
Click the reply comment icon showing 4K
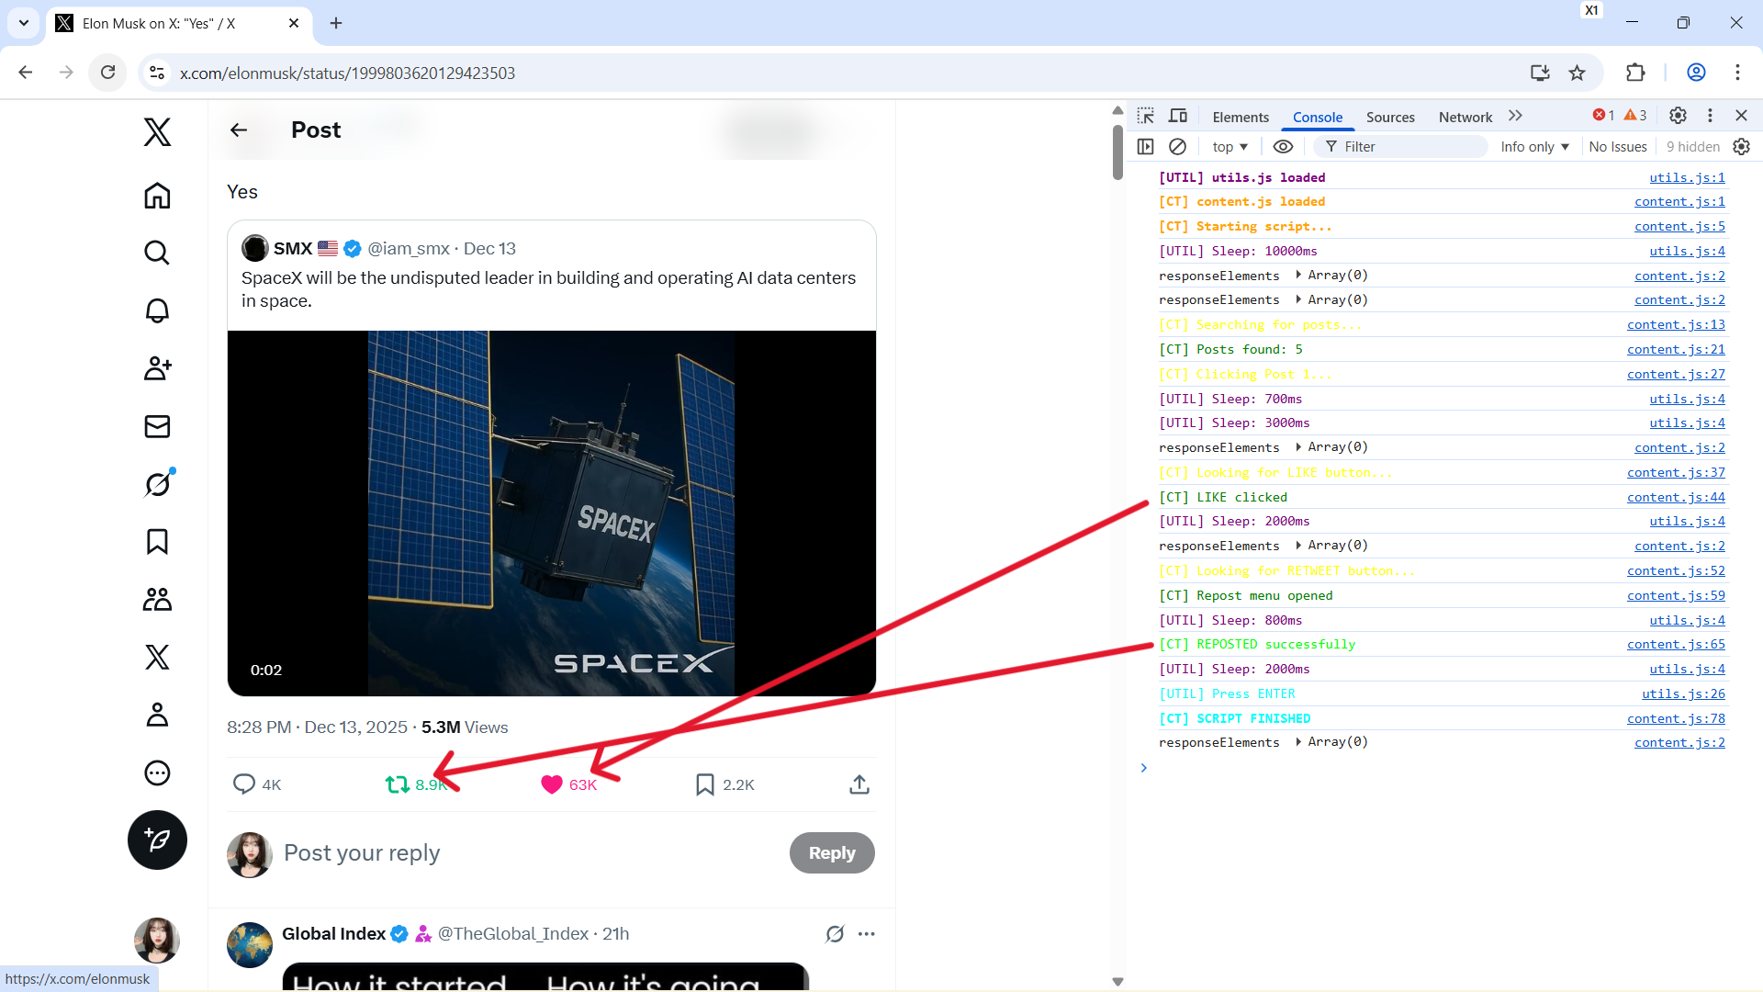click(244, 784)
